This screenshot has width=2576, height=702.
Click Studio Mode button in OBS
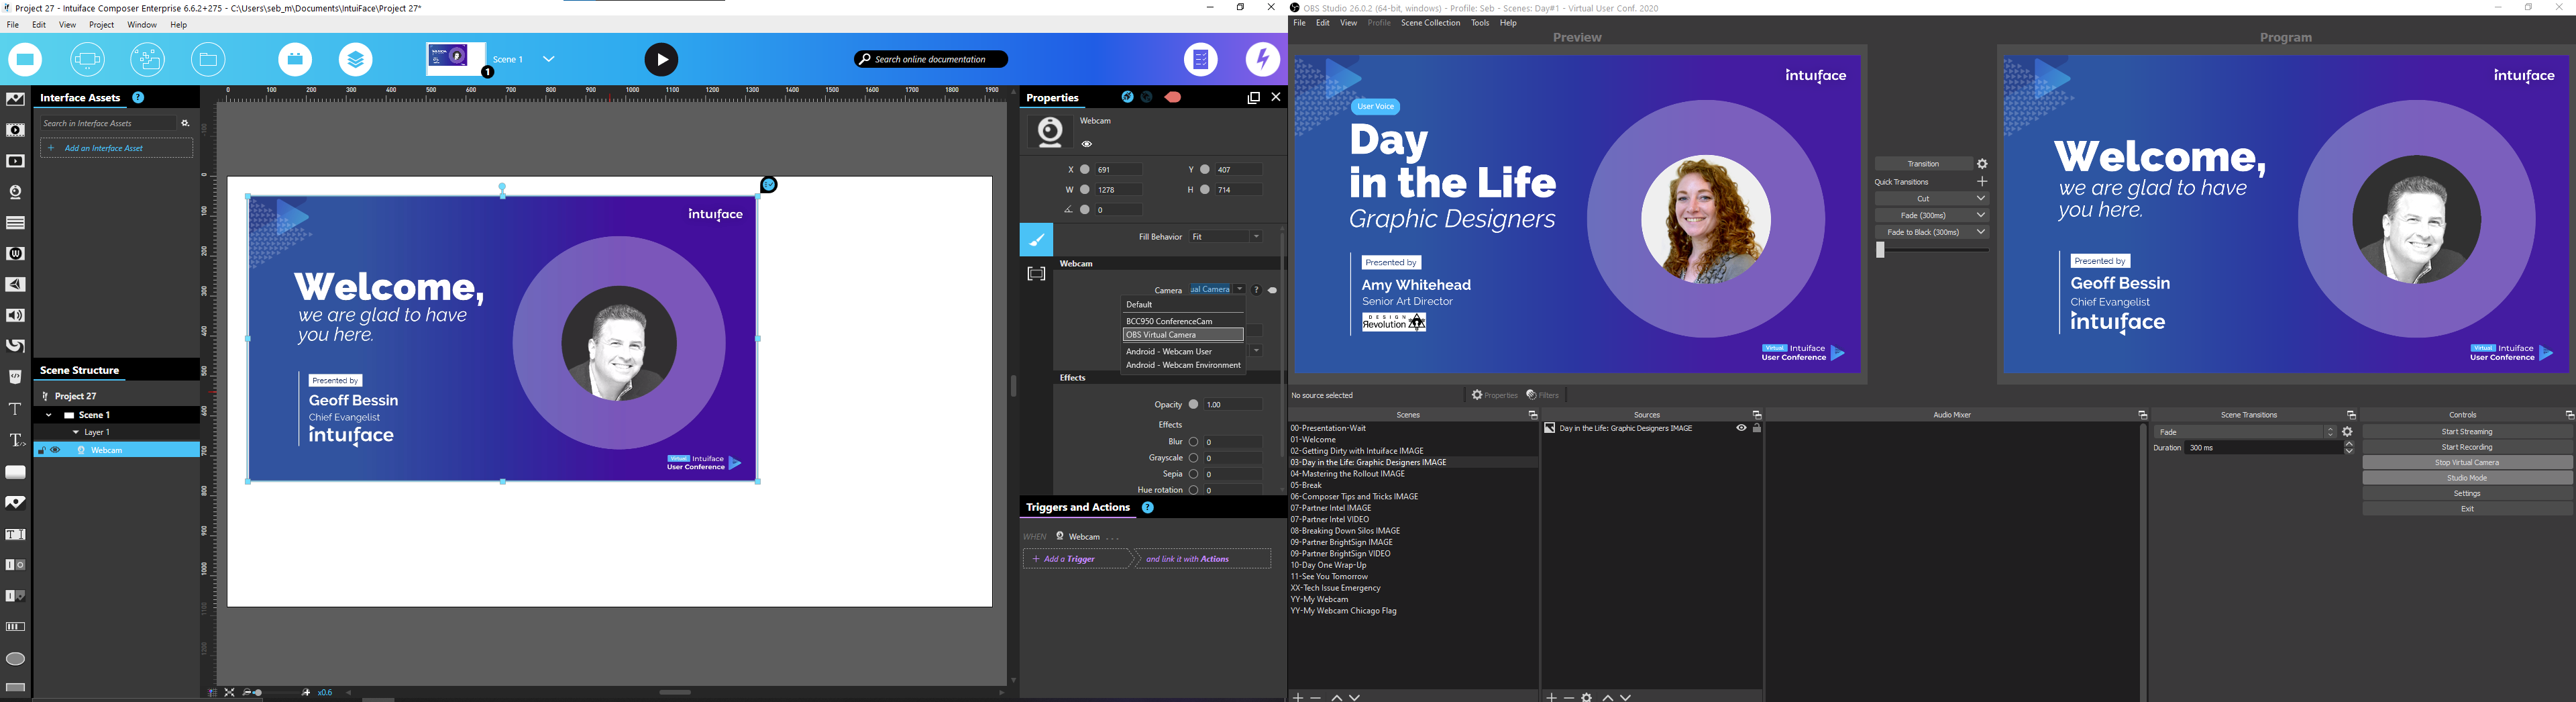2467,478
